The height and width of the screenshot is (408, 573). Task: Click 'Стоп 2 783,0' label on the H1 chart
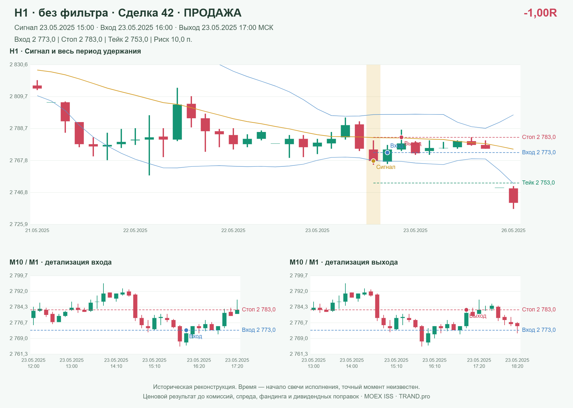539,137
